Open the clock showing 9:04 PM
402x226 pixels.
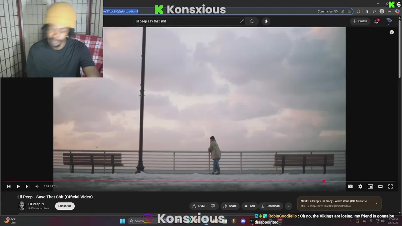[393, 221]
